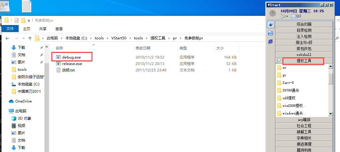Open the 社会工程 category in VStart

point(304,126)
